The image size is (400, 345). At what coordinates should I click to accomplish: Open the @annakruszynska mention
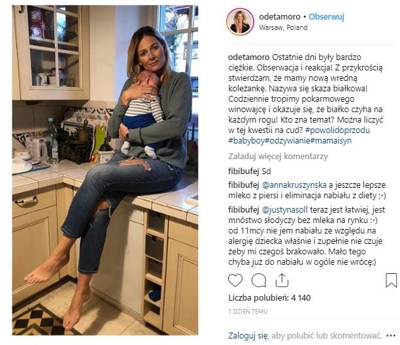[x=294, y=185]
